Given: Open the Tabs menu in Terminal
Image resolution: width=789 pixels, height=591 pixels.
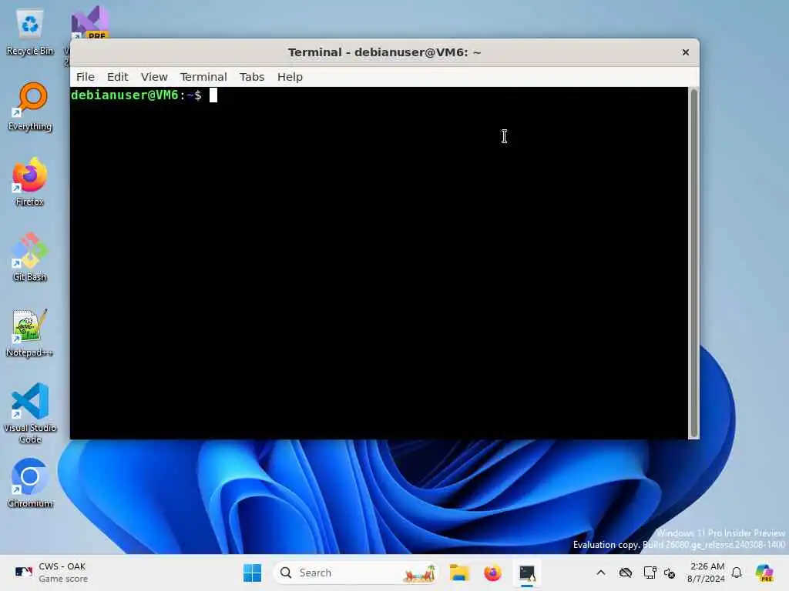Looking at the screenshot, I should tap(252, 77).
